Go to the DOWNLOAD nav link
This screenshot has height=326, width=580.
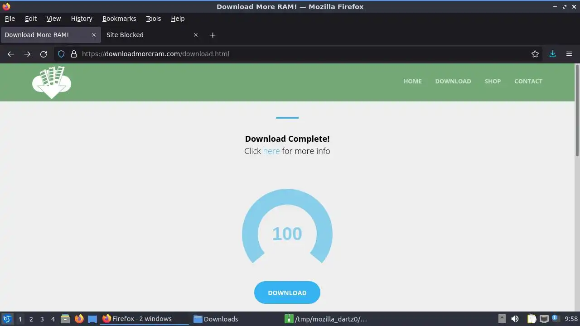point(453,81)
